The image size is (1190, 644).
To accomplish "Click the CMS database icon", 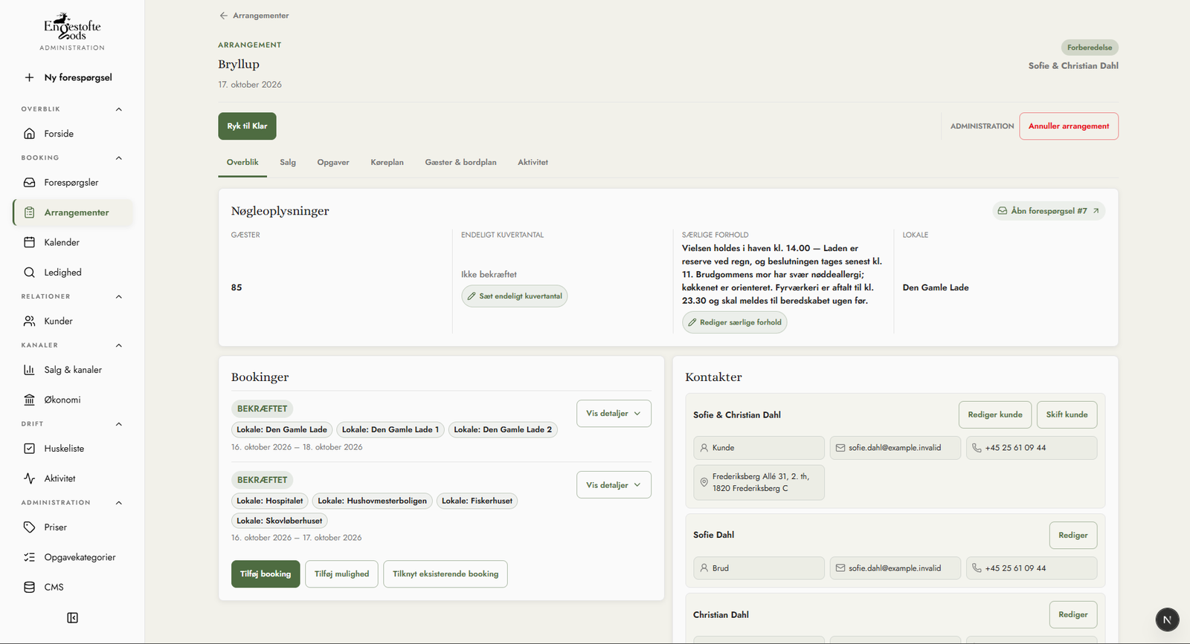I will [x=29, y=587].
